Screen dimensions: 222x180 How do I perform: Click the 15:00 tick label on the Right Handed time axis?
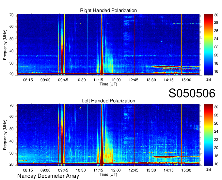point(186,80)
